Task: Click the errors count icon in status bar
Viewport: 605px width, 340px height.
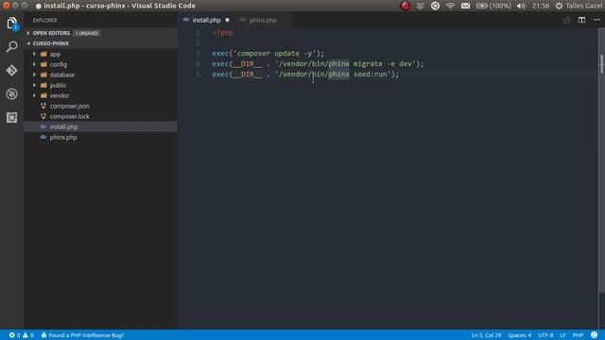Action: coord(12,335)
